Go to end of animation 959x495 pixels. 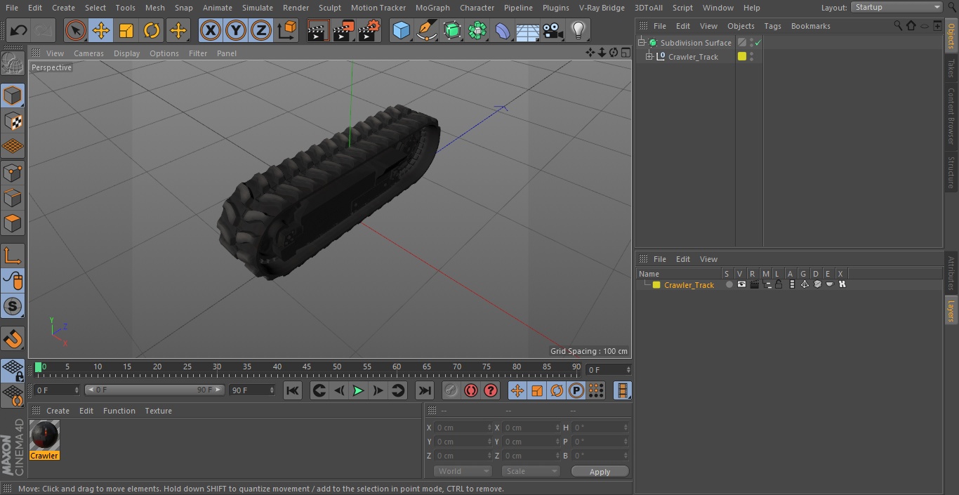425,390
